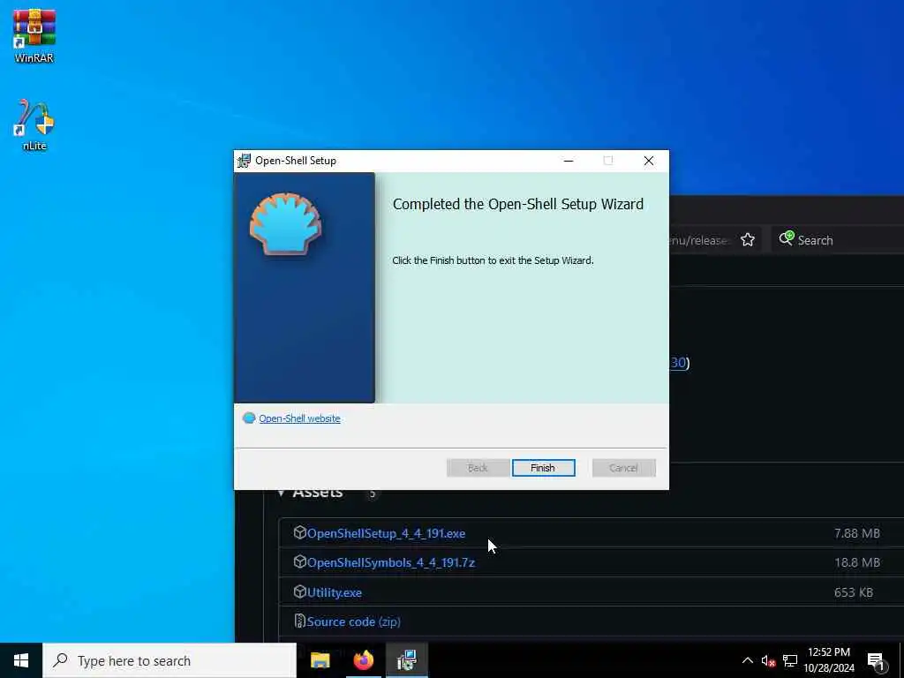Click the Utility.exe asset link
904x678 pixels.
point(335,592)
